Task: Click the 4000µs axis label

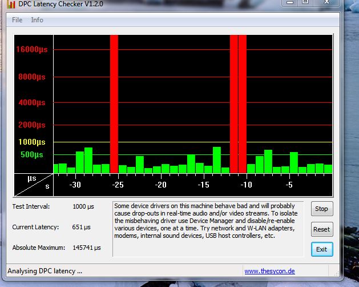Action: coord(32,102)
